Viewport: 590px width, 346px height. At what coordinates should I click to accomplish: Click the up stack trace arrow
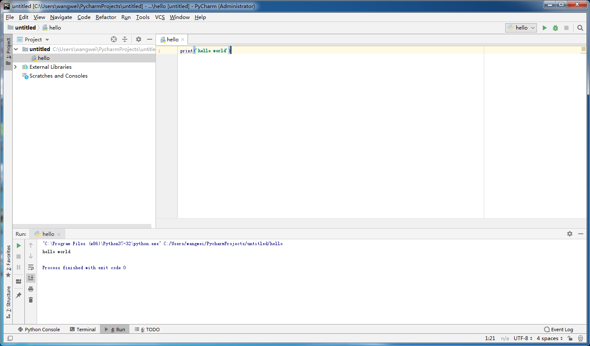(x=31, y=245)
